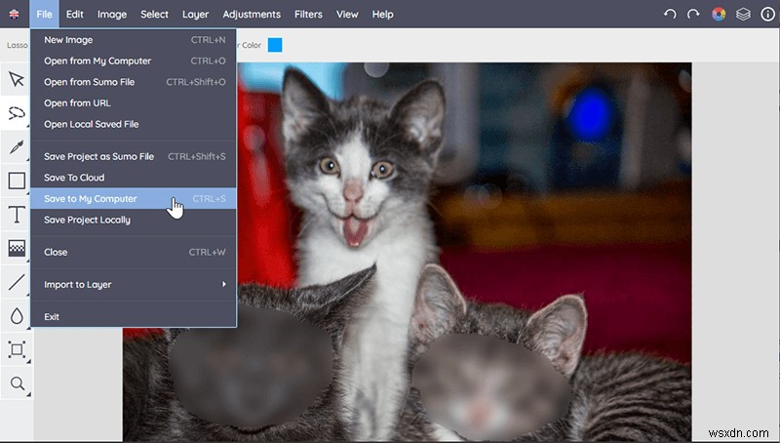Select the Rectangle shape tool
This screenshot has height=443, width=780.
(x=17, y=181)
